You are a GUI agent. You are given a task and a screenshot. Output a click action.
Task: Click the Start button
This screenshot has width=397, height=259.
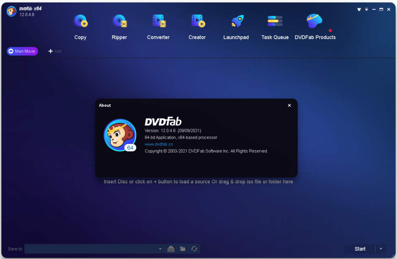pyautogui.click(x=360, y=249)
